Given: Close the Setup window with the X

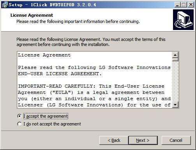Looking at the screenshot, I should click(x=191, y=5).
